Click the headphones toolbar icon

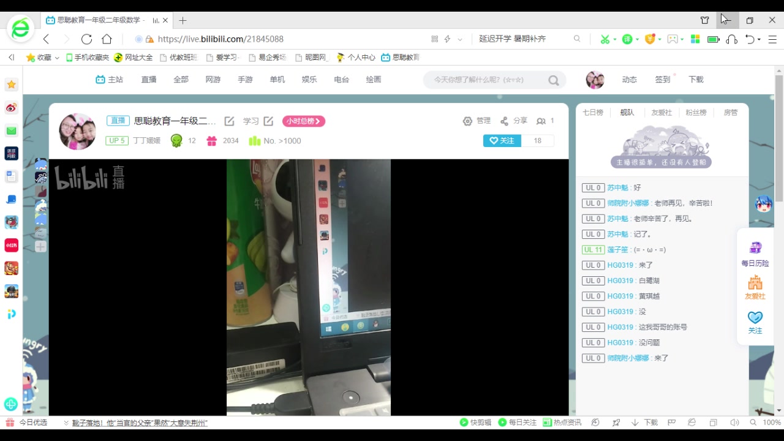731,39
